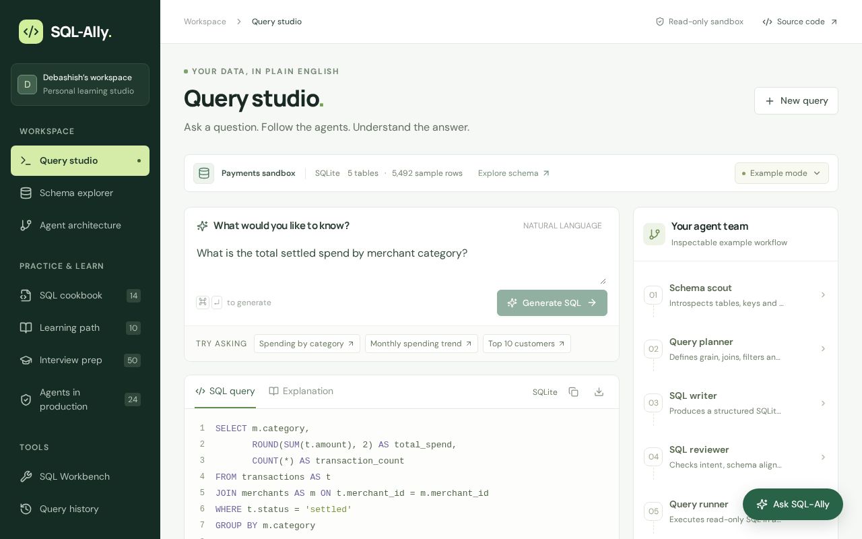This screenshot has width=862, height=539.
Task: Click the Query runner agent step
Action: click(735, 511)
